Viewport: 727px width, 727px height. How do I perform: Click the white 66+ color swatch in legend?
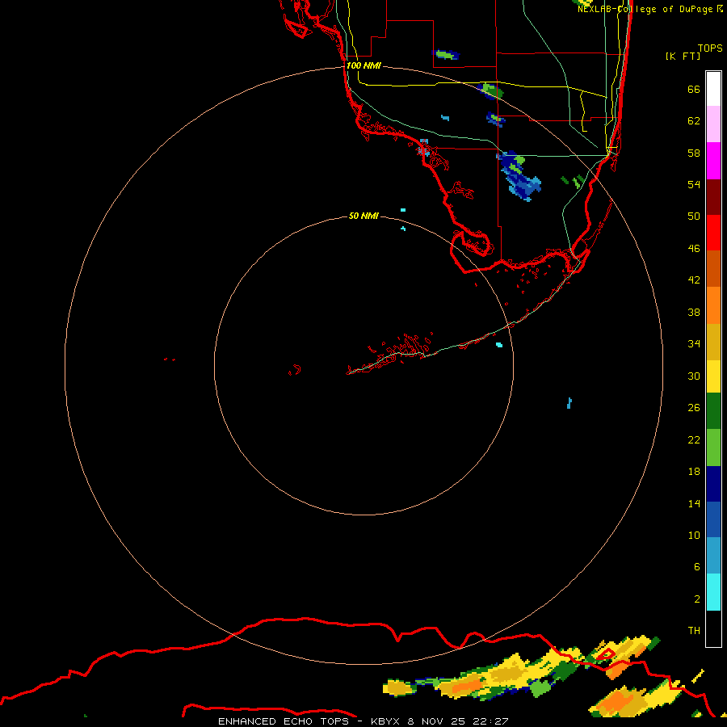[x=713, y=89]
